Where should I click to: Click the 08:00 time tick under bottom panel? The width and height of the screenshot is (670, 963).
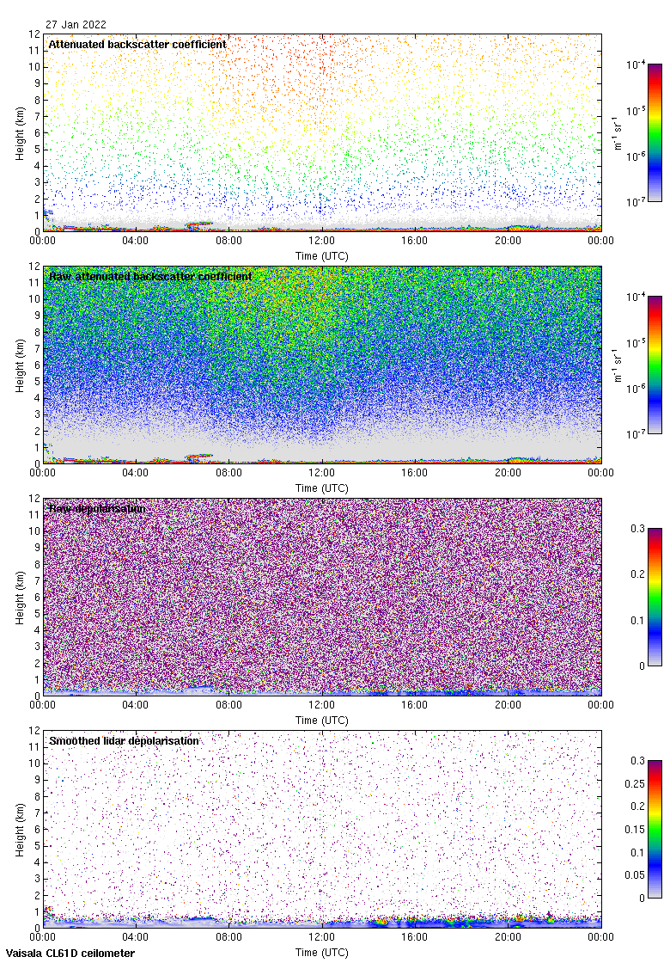click(x=229, y=938)
